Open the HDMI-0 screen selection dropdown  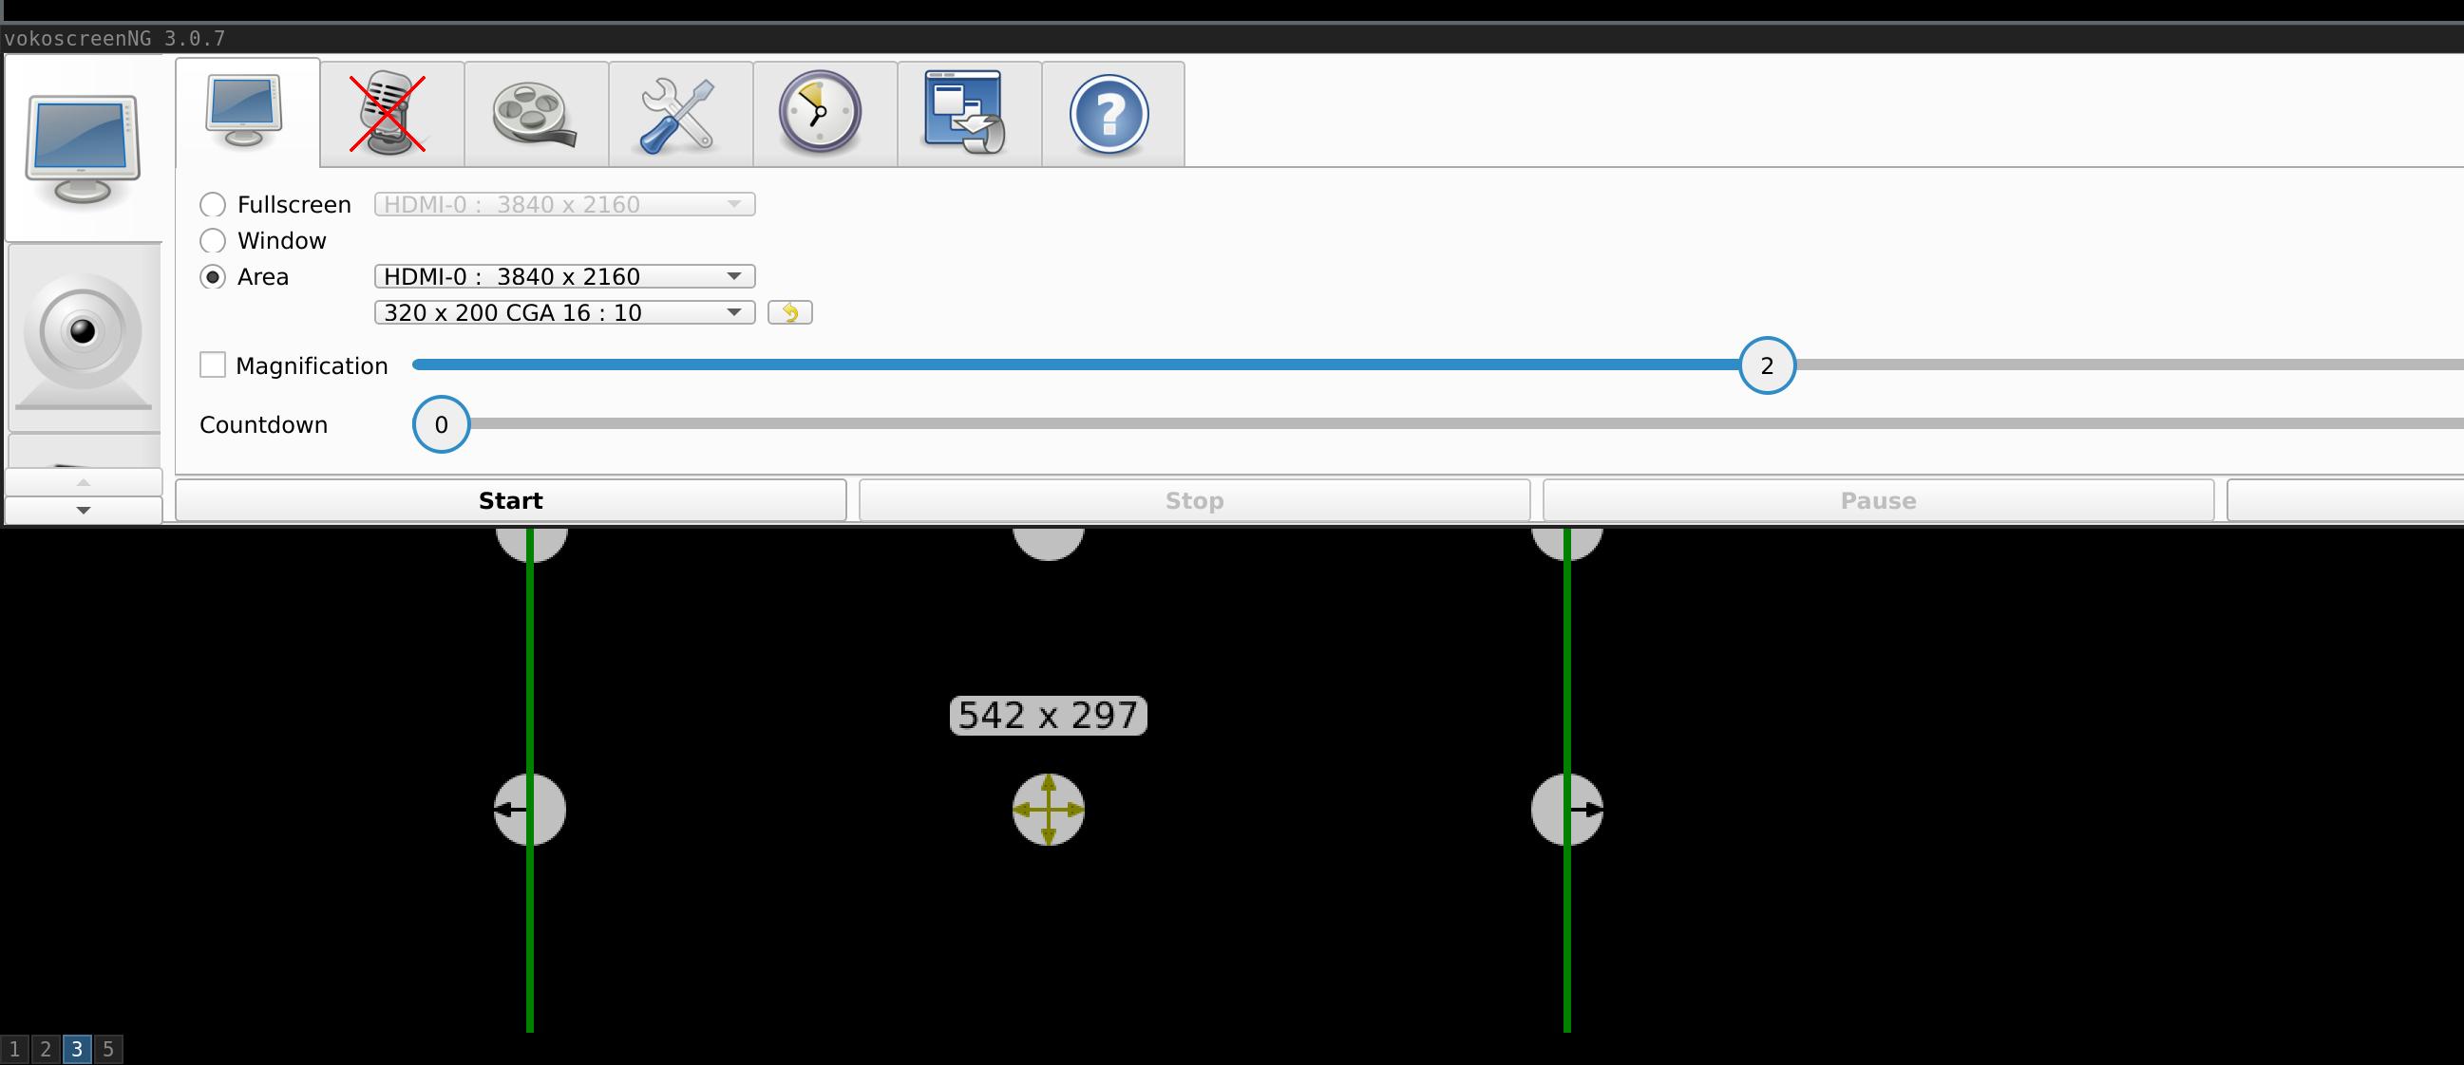[563, 276]
